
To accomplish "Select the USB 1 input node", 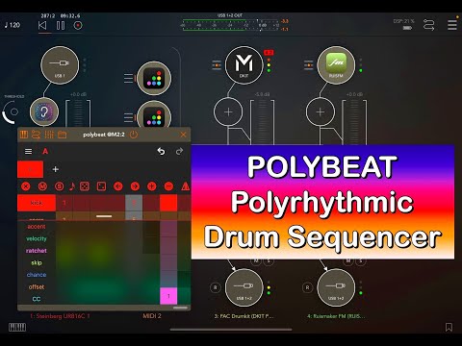I will 60,65.
